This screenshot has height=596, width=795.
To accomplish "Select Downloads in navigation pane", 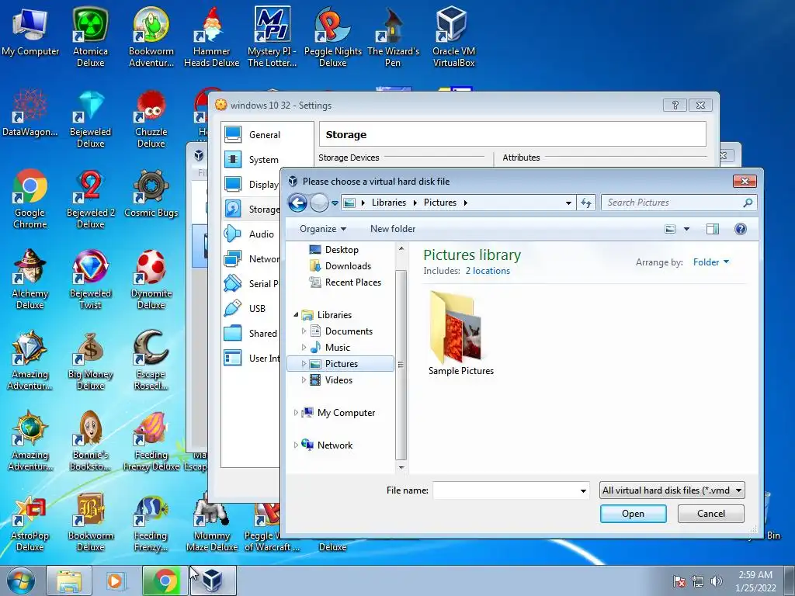I will click(x=348, y=266).
